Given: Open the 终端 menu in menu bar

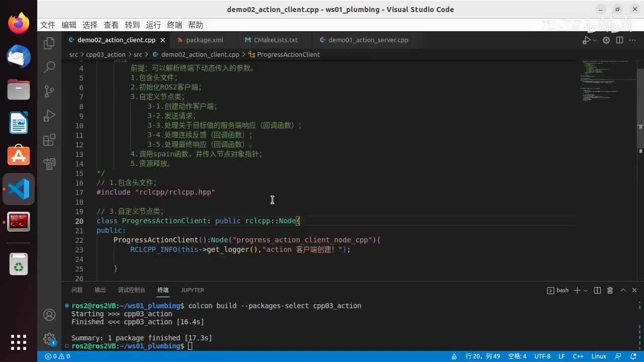Looking at the screenshot, I should (175, 25).
